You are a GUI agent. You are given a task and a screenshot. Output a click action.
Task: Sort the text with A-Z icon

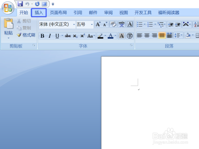point(196,25)
